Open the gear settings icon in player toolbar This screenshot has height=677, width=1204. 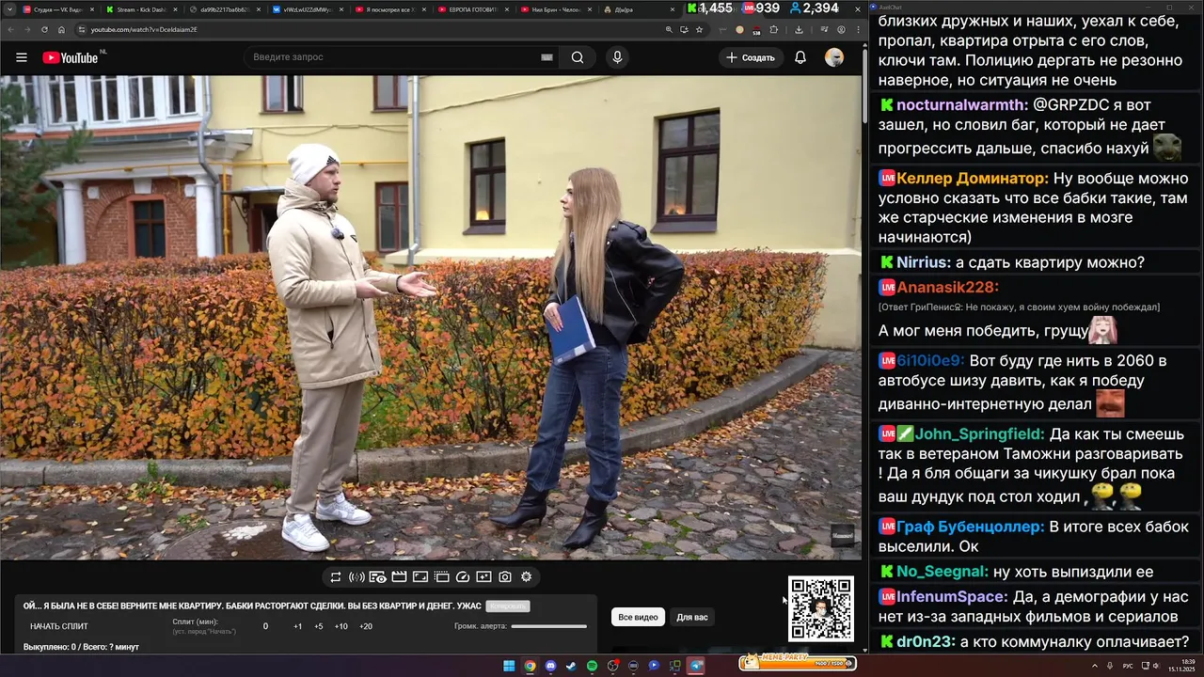coord(527,576)
